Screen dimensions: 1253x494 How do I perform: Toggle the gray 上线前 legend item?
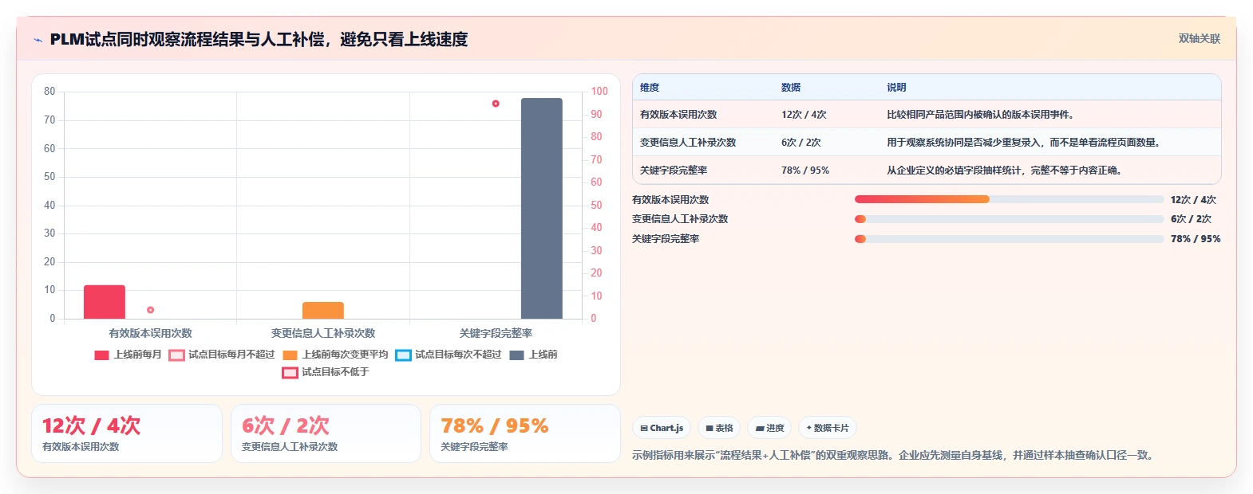pos(533,355)
